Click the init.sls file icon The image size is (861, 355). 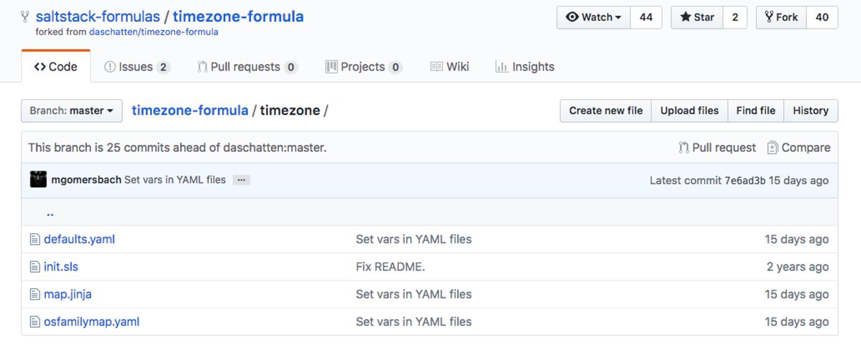point(35,267)
